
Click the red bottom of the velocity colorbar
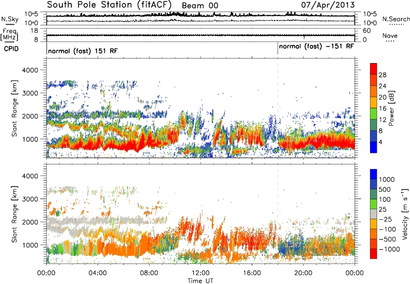click(374, 254)
